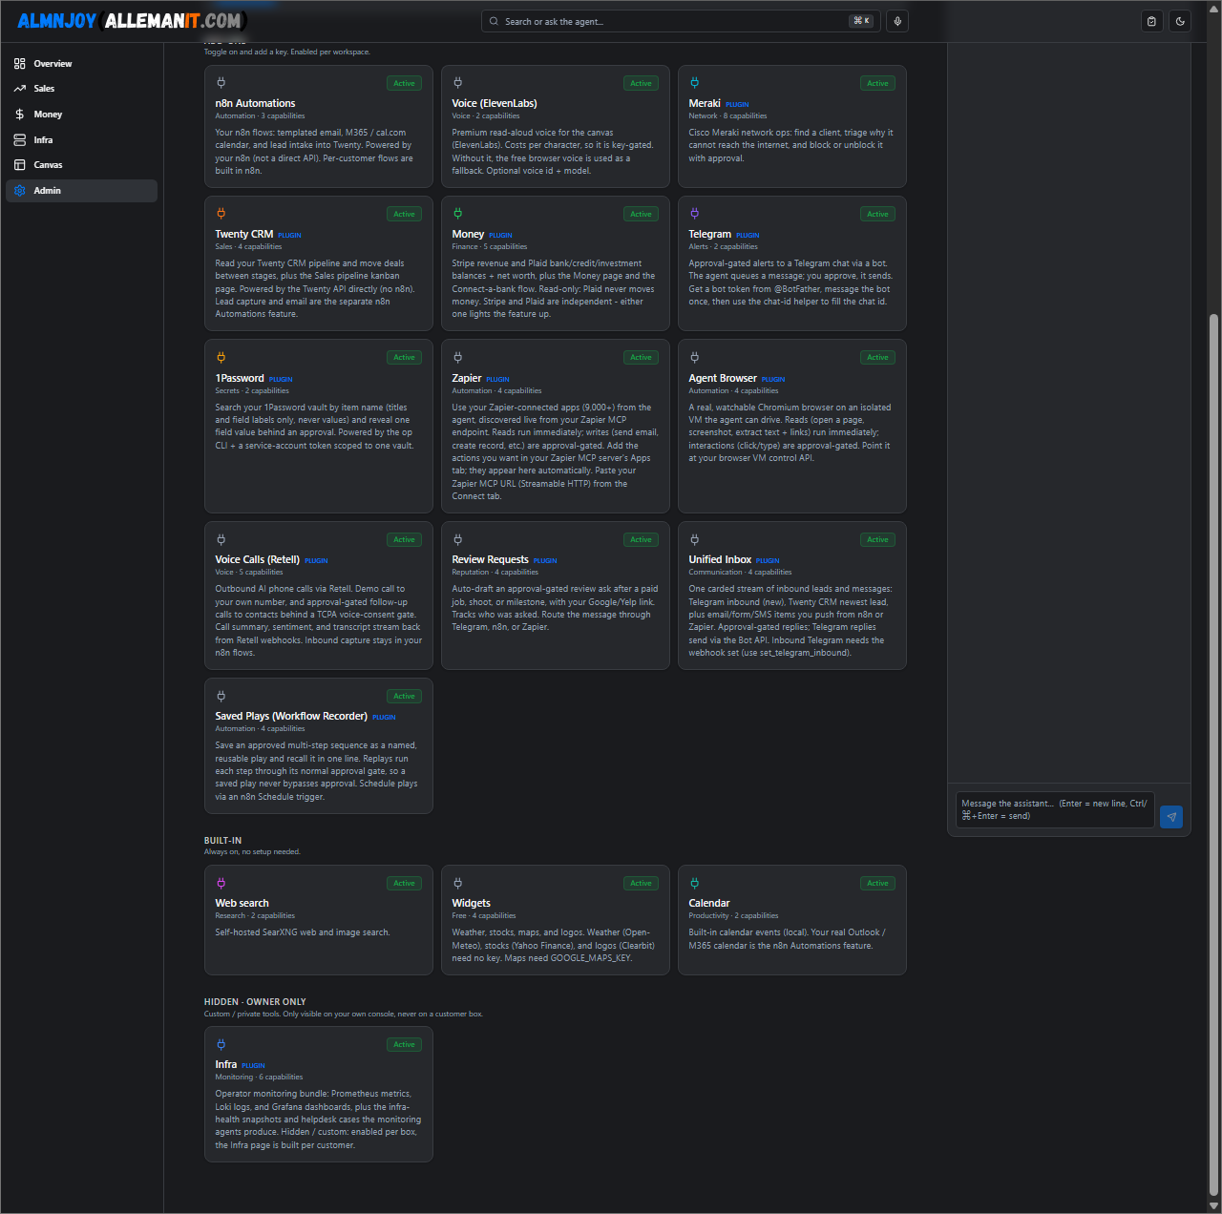Click the Overview grid icon in sidebar
The width and height of the screenshot is (1222, 1214).
[20, 64]
